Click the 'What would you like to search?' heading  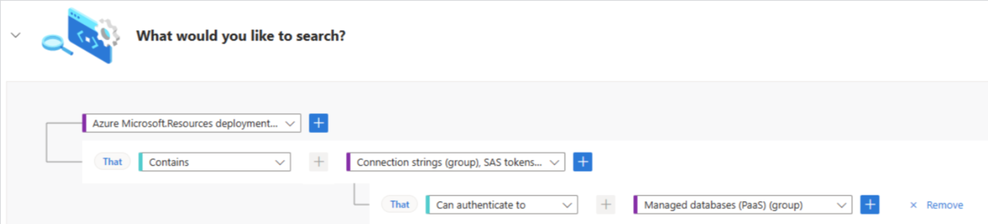point(241,36)
